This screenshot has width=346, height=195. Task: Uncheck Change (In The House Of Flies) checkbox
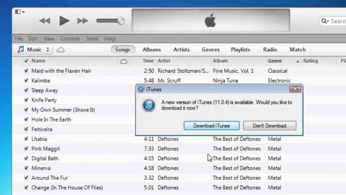(x=26, y=188)
